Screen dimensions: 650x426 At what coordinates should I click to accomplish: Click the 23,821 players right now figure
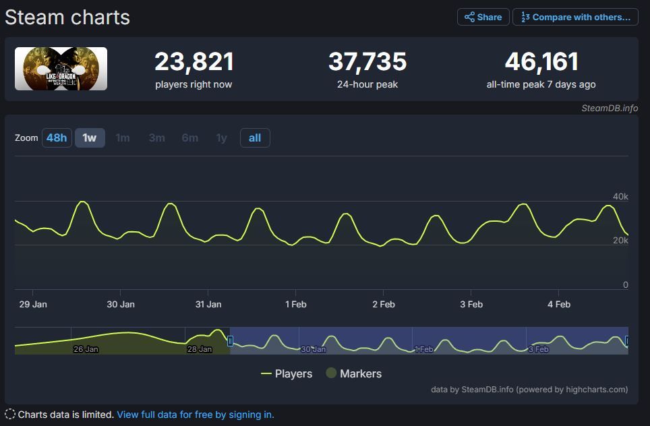click(194, 62)
